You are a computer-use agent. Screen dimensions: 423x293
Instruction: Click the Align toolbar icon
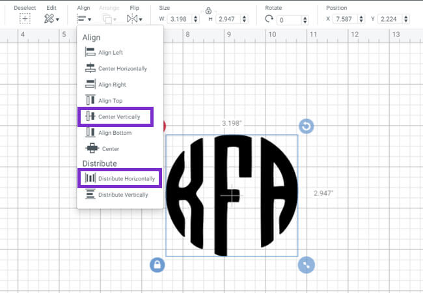(81, 19)
